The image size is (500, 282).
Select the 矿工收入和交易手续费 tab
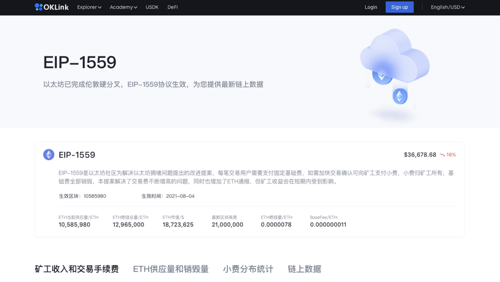tap(77, 269)
